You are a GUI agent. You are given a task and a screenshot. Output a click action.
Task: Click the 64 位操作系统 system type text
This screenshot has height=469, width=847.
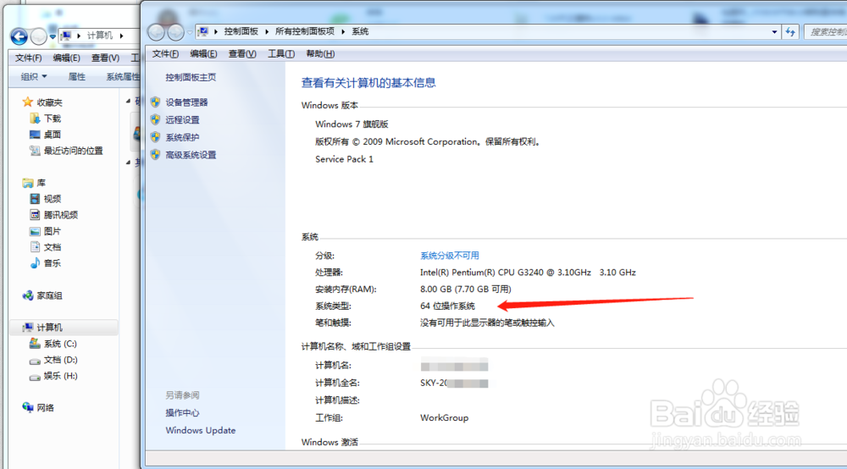tap(447, 306)
